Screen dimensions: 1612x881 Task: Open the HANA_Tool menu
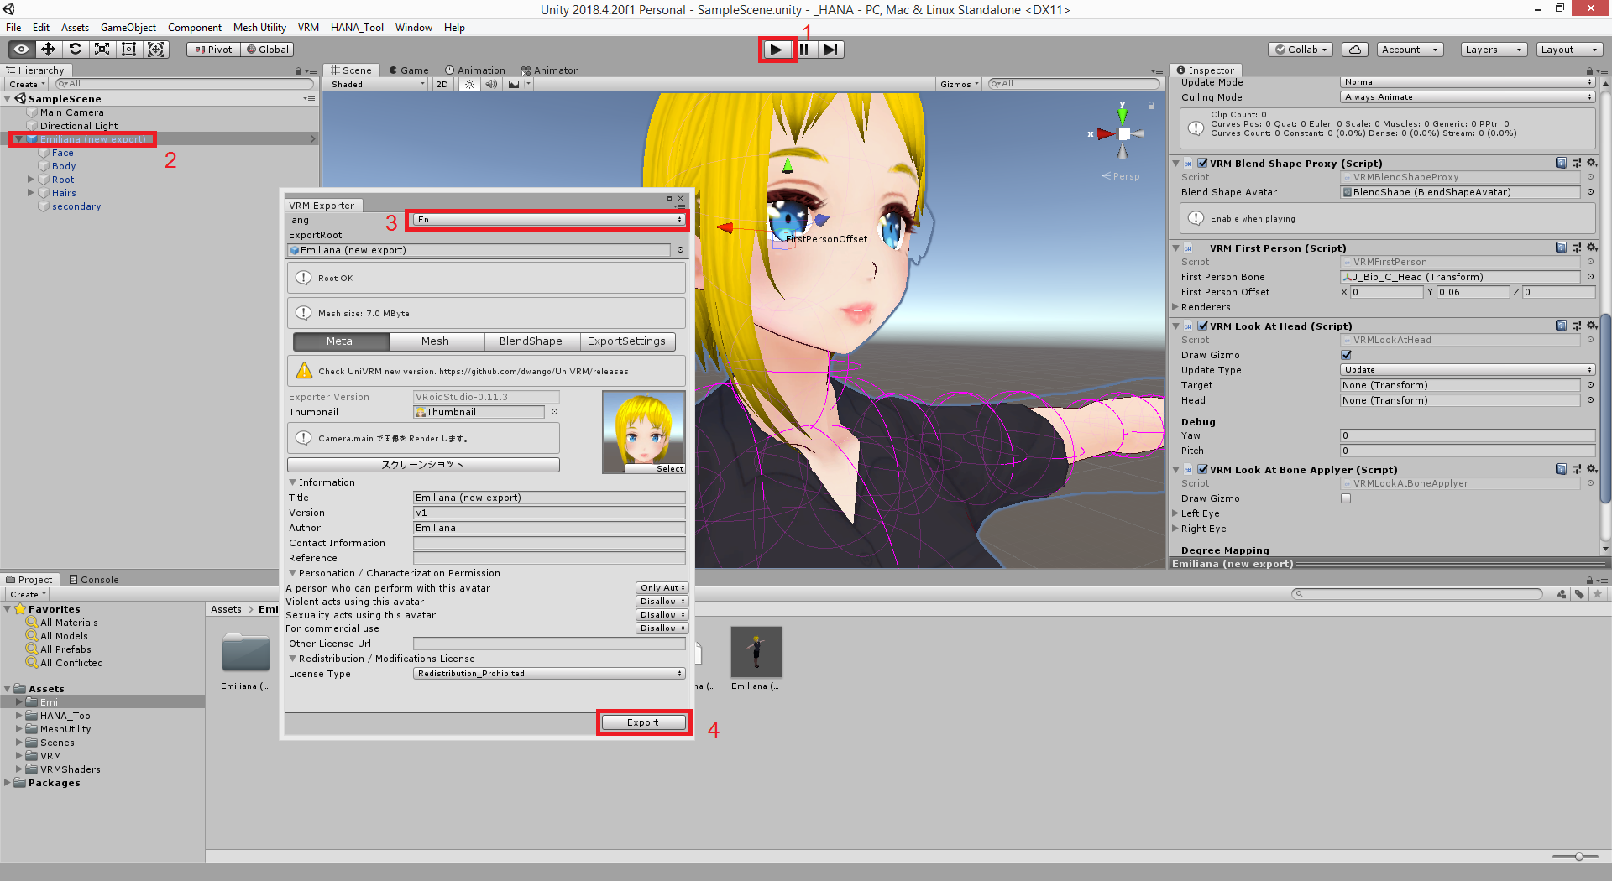[x=357, y=28]
